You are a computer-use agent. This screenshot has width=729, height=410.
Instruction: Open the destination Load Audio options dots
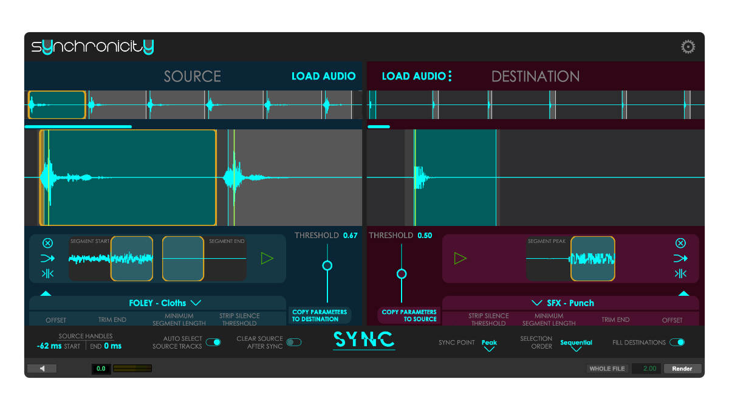(x=450, y=76)
